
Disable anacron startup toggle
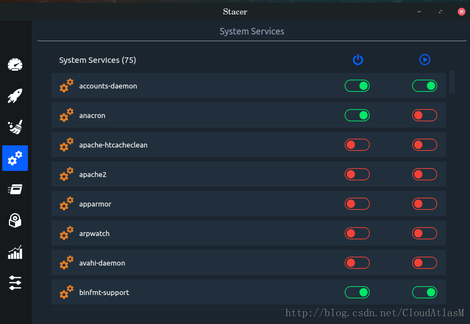coord(357,115)
